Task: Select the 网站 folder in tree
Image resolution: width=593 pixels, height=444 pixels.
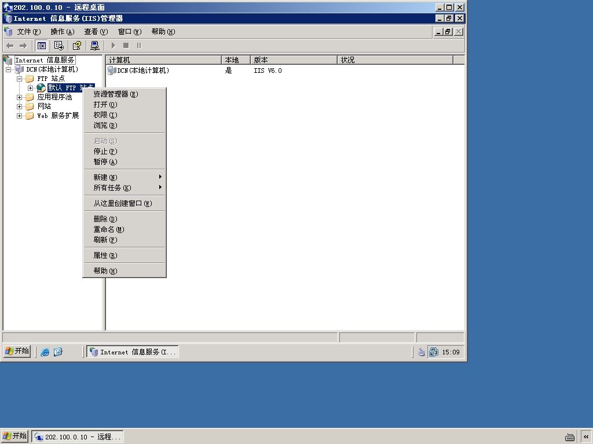Action: tap(44, 106)
